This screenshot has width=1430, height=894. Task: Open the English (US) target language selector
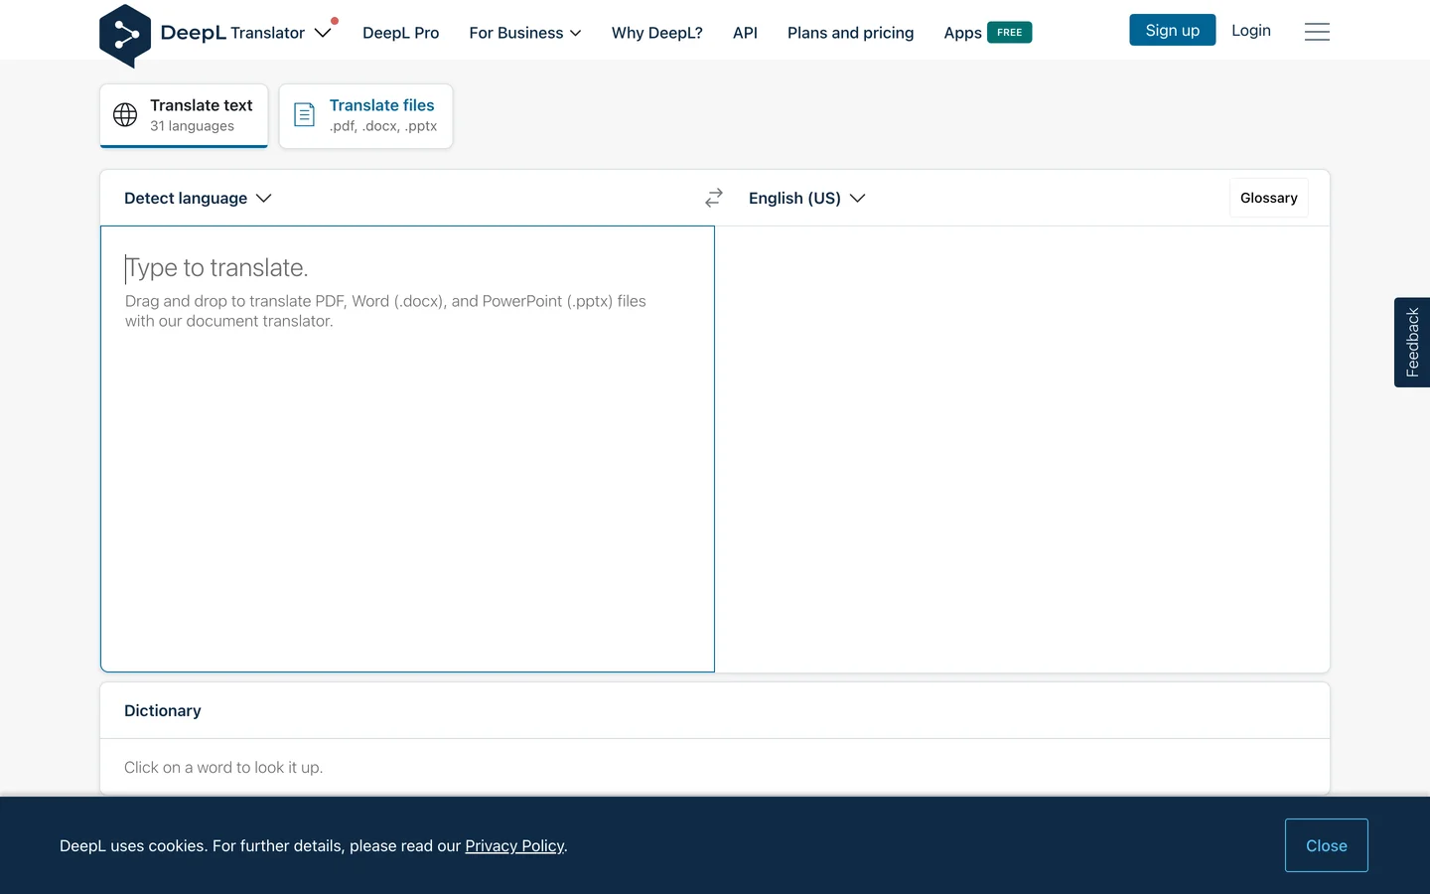point(807,198)
